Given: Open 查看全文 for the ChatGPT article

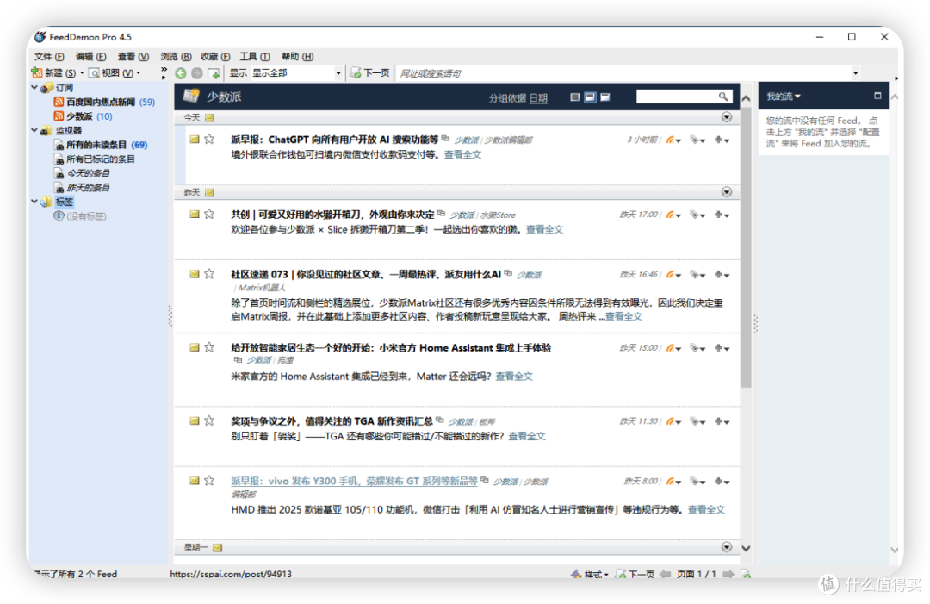Looking at the screenshot, I should pos(462,154).
